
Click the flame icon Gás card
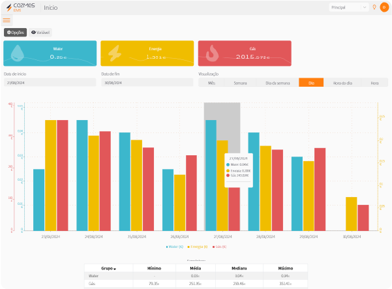pyautogui.click(x=211, y=53)
